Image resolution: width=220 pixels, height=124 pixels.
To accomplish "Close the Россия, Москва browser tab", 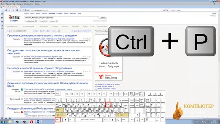I will click(19, 7).
